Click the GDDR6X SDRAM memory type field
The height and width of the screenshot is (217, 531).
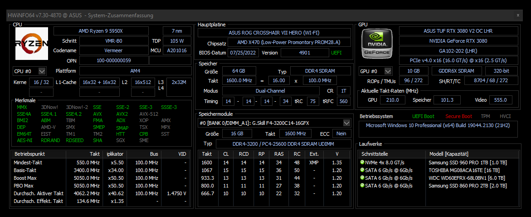pyautogui.click(x=457, y=71)
